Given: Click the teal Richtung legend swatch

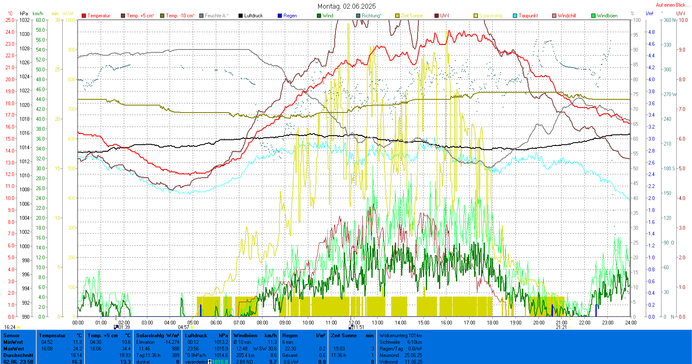Looking at the screenshot, I should pos(358,16).
